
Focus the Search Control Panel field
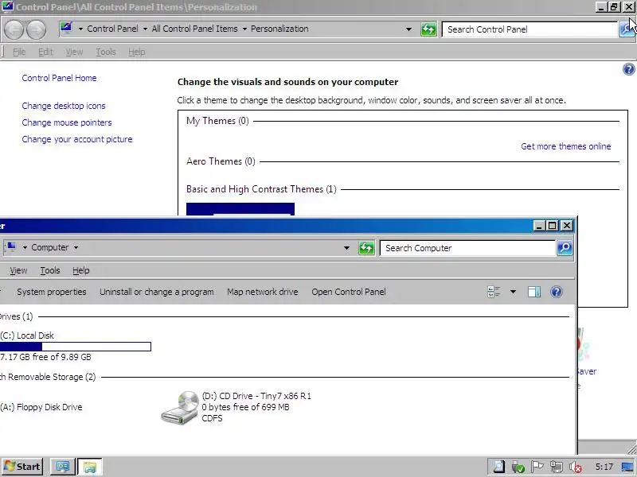coord(530,29)
